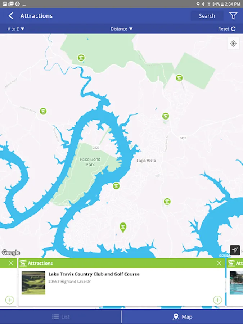
Task: Center map with my-location crosshair icon
Action: 233,44
